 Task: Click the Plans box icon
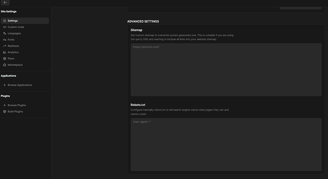(x=5, y=58)
